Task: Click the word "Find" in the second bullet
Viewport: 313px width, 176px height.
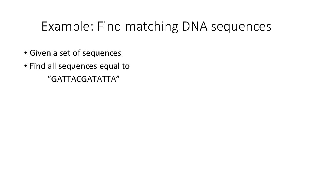Action: tap(37, 66)
